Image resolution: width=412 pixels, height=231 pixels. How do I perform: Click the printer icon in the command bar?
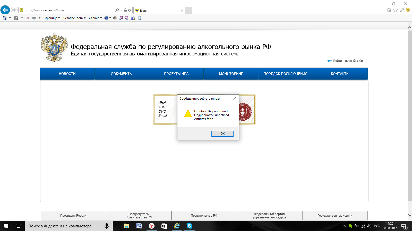tap(34, 18)
